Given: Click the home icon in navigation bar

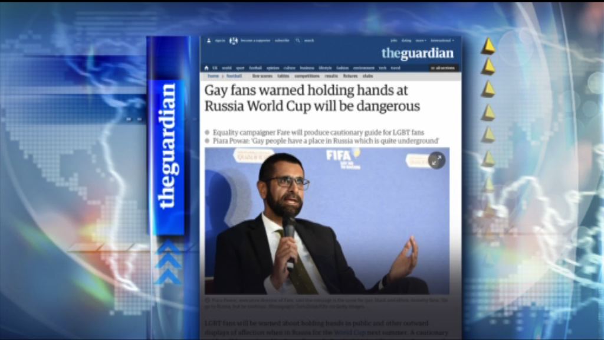Looking at the screenshot, I should point(206,68).
